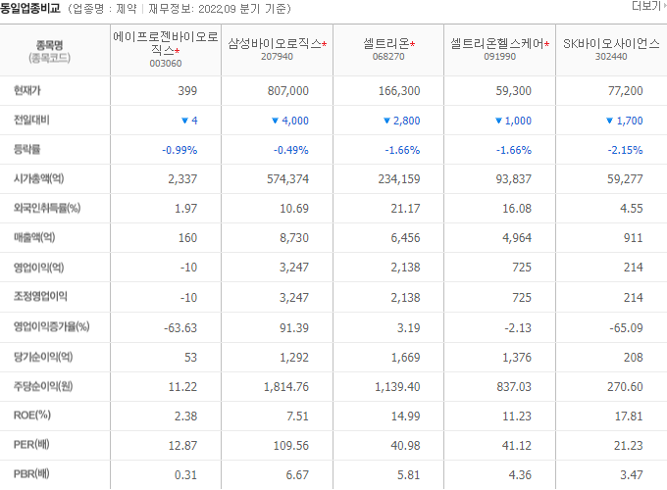
Task: Click the 3.47 PBR value
Action: [x=632, y=474]
